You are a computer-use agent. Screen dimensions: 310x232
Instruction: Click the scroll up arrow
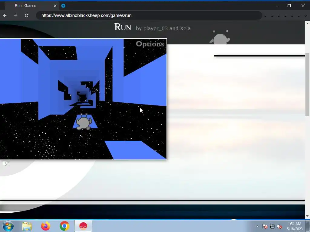(x=307, y=24)
